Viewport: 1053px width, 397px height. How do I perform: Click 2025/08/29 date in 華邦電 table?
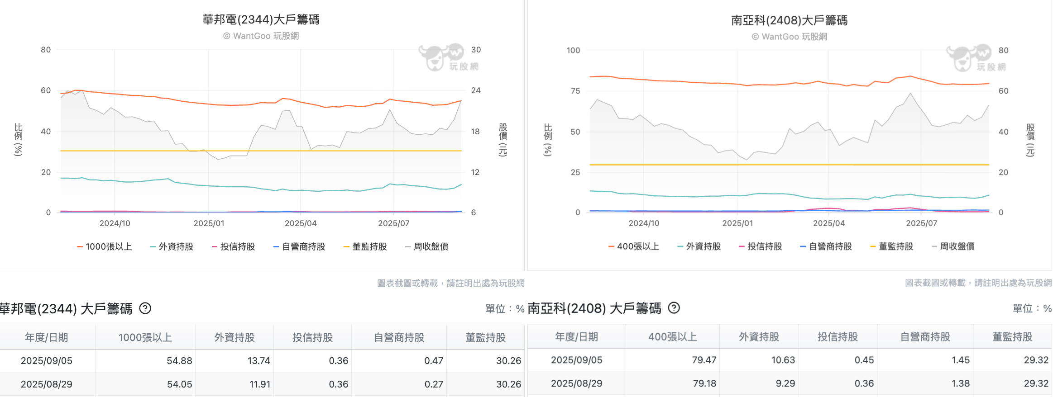point(47,384)
